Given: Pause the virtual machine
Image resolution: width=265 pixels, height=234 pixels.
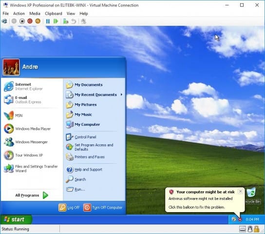Looking at the screenshot, I should 48,21.
